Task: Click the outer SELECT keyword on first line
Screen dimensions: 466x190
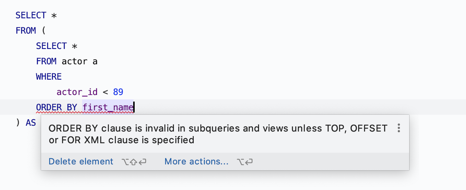Action: click(31, 15)
